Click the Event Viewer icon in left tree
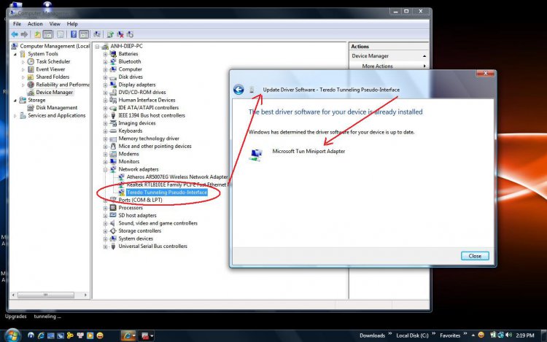The height and width of the screenshot is (342, 547). 31,69
